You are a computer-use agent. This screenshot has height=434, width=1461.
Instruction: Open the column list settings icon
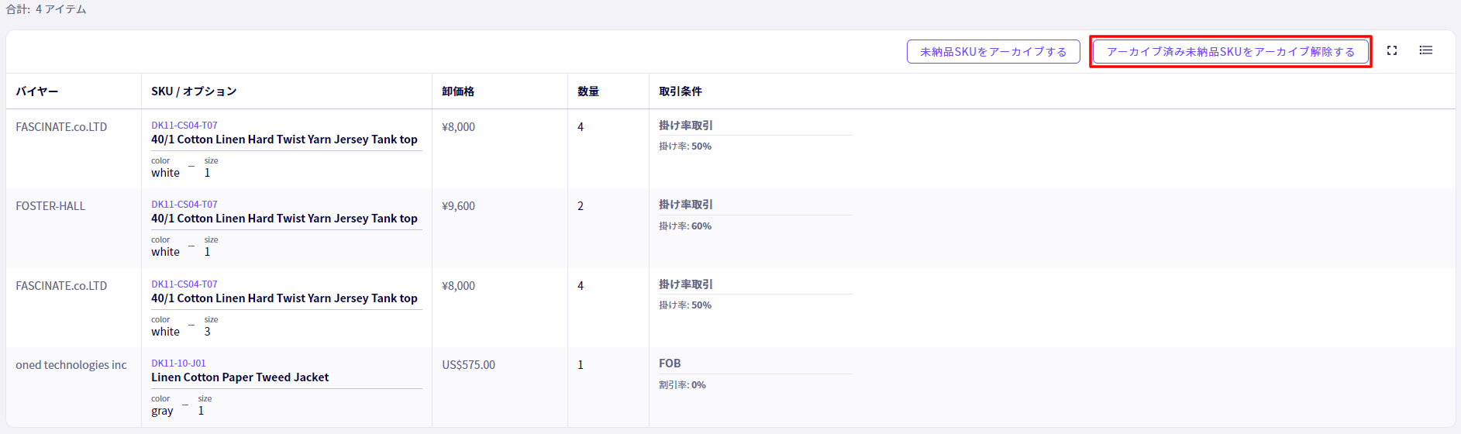coord(1426,50)
